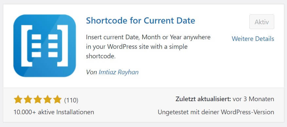Click the Ungetestet mit deiner WordPress-Version notice

tap(216, 112)
